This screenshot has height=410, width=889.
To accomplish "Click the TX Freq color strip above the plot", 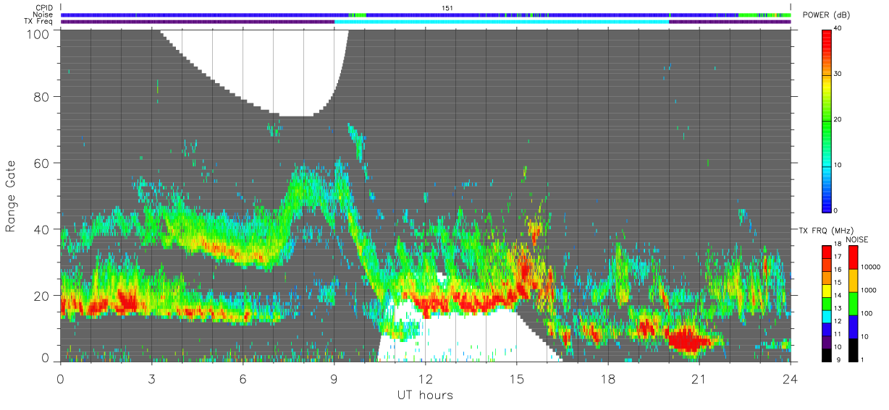I will pos(426,22).
